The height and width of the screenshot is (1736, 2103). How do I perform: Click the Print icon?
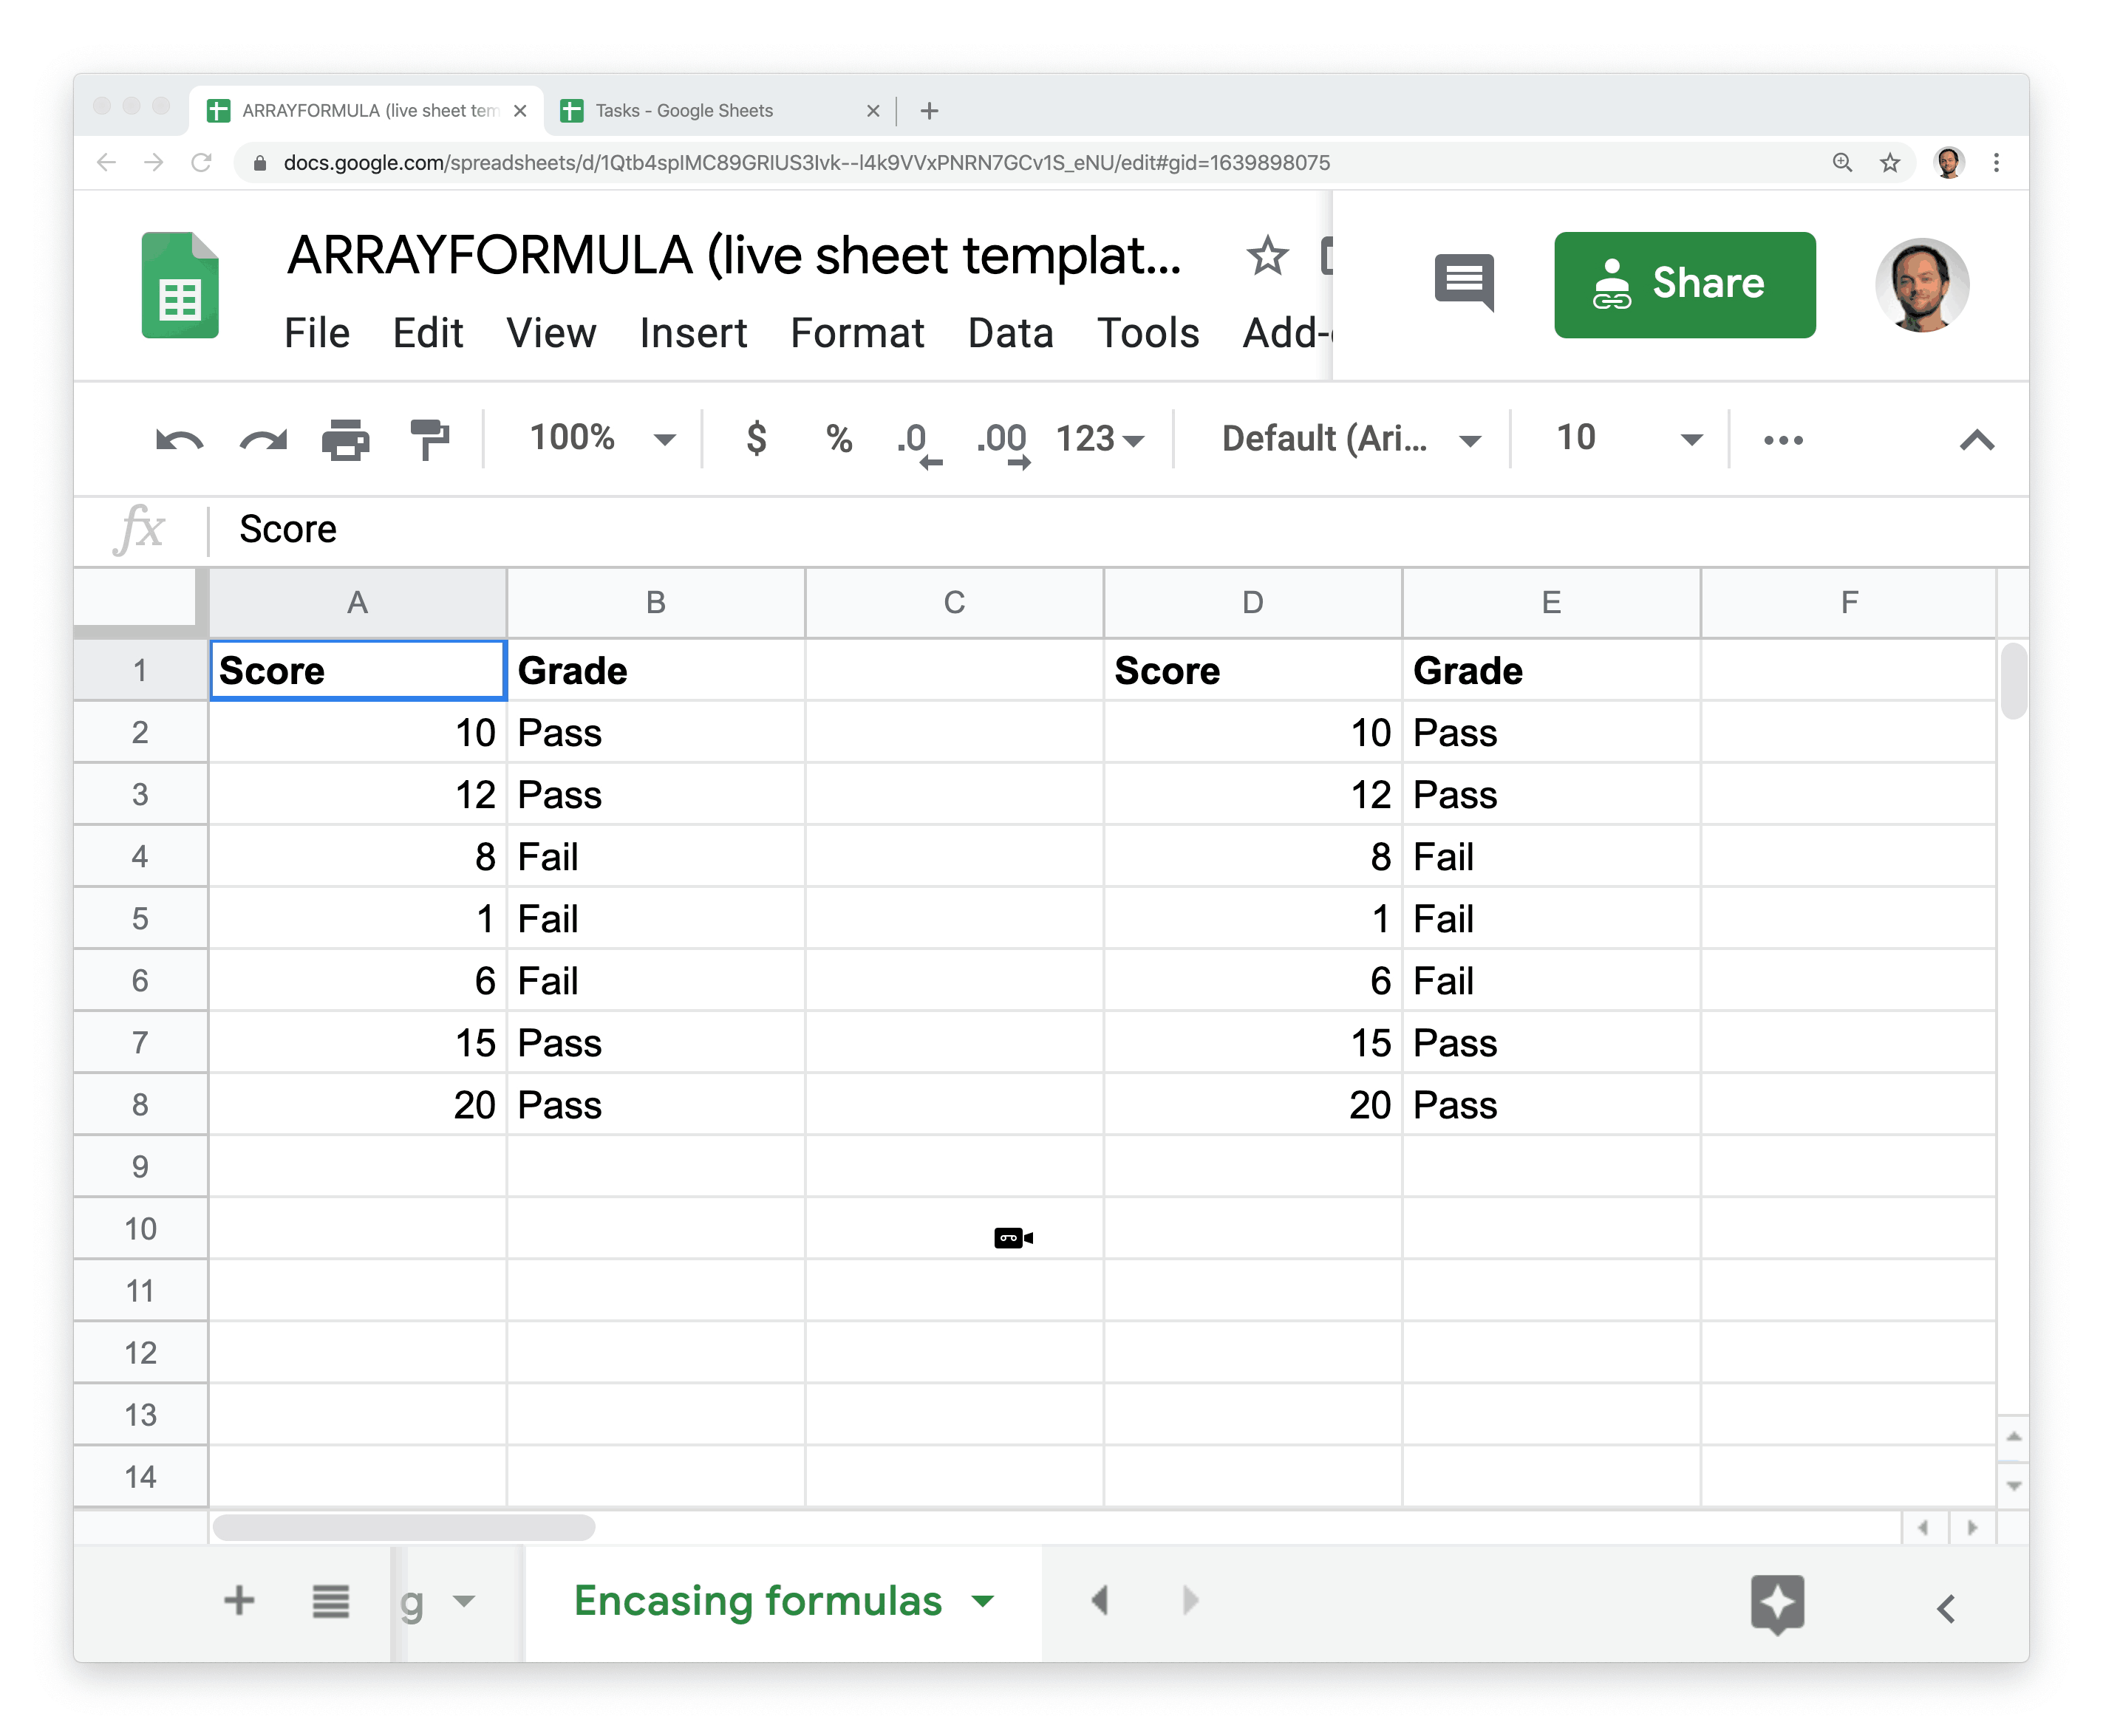[346, 439]
